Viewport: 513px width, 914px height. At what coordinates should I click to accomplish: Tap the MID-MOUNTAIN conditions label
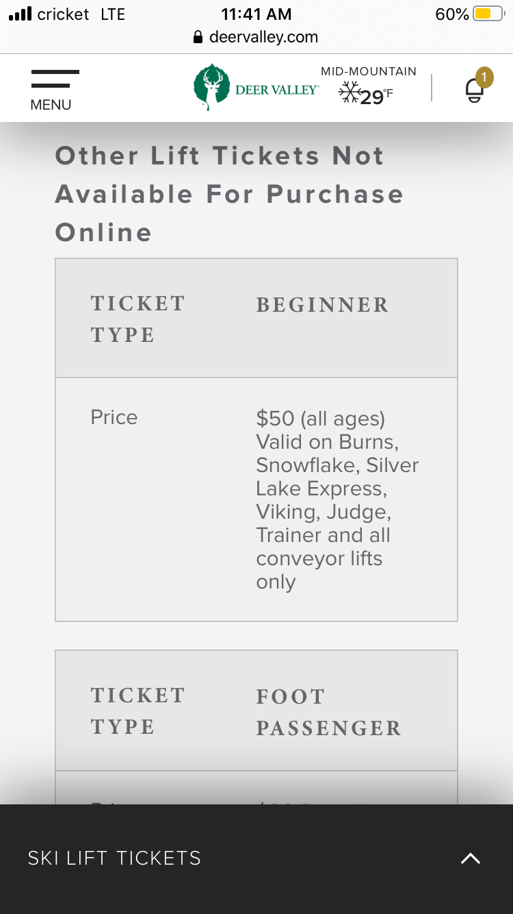pos(368,71)
